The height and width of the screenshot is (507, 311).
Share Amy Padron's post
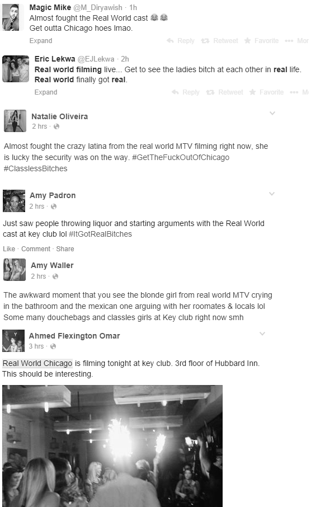point(65,249)
